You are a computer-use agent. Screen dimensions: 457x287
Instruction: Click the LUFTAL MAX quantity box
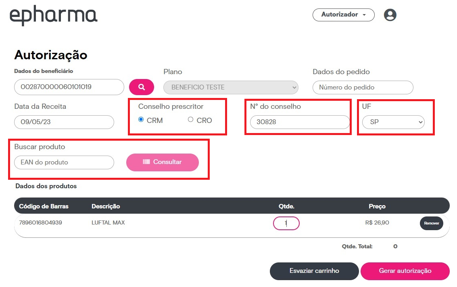286,223
